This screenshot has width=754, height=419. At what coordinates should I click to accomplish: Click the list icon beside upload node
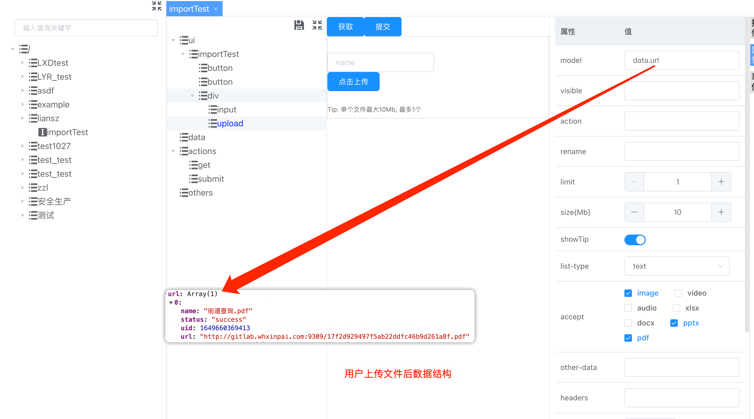[212, 123]
